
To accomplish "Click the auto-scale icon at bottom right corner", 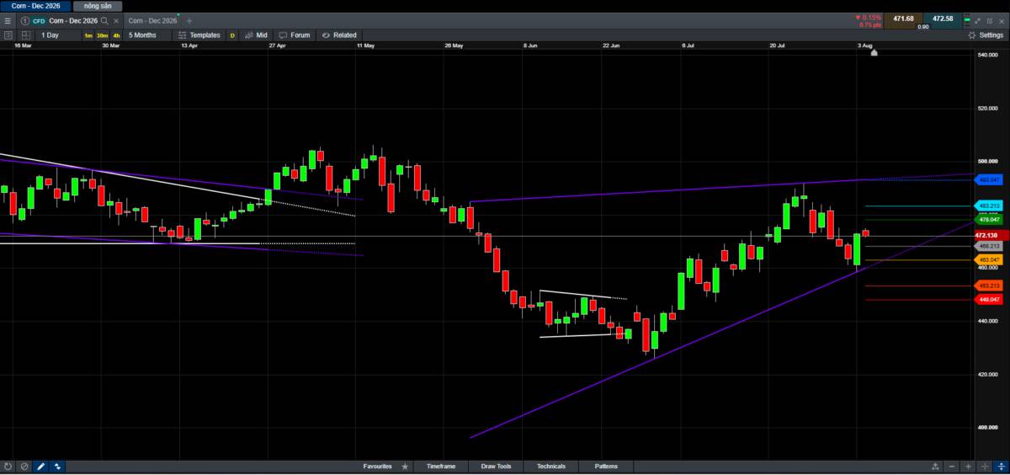I will coord(1001,466).
